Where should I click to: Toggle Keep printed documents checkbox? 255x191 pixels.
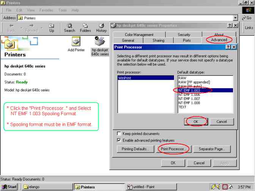(x=120, y=134)
